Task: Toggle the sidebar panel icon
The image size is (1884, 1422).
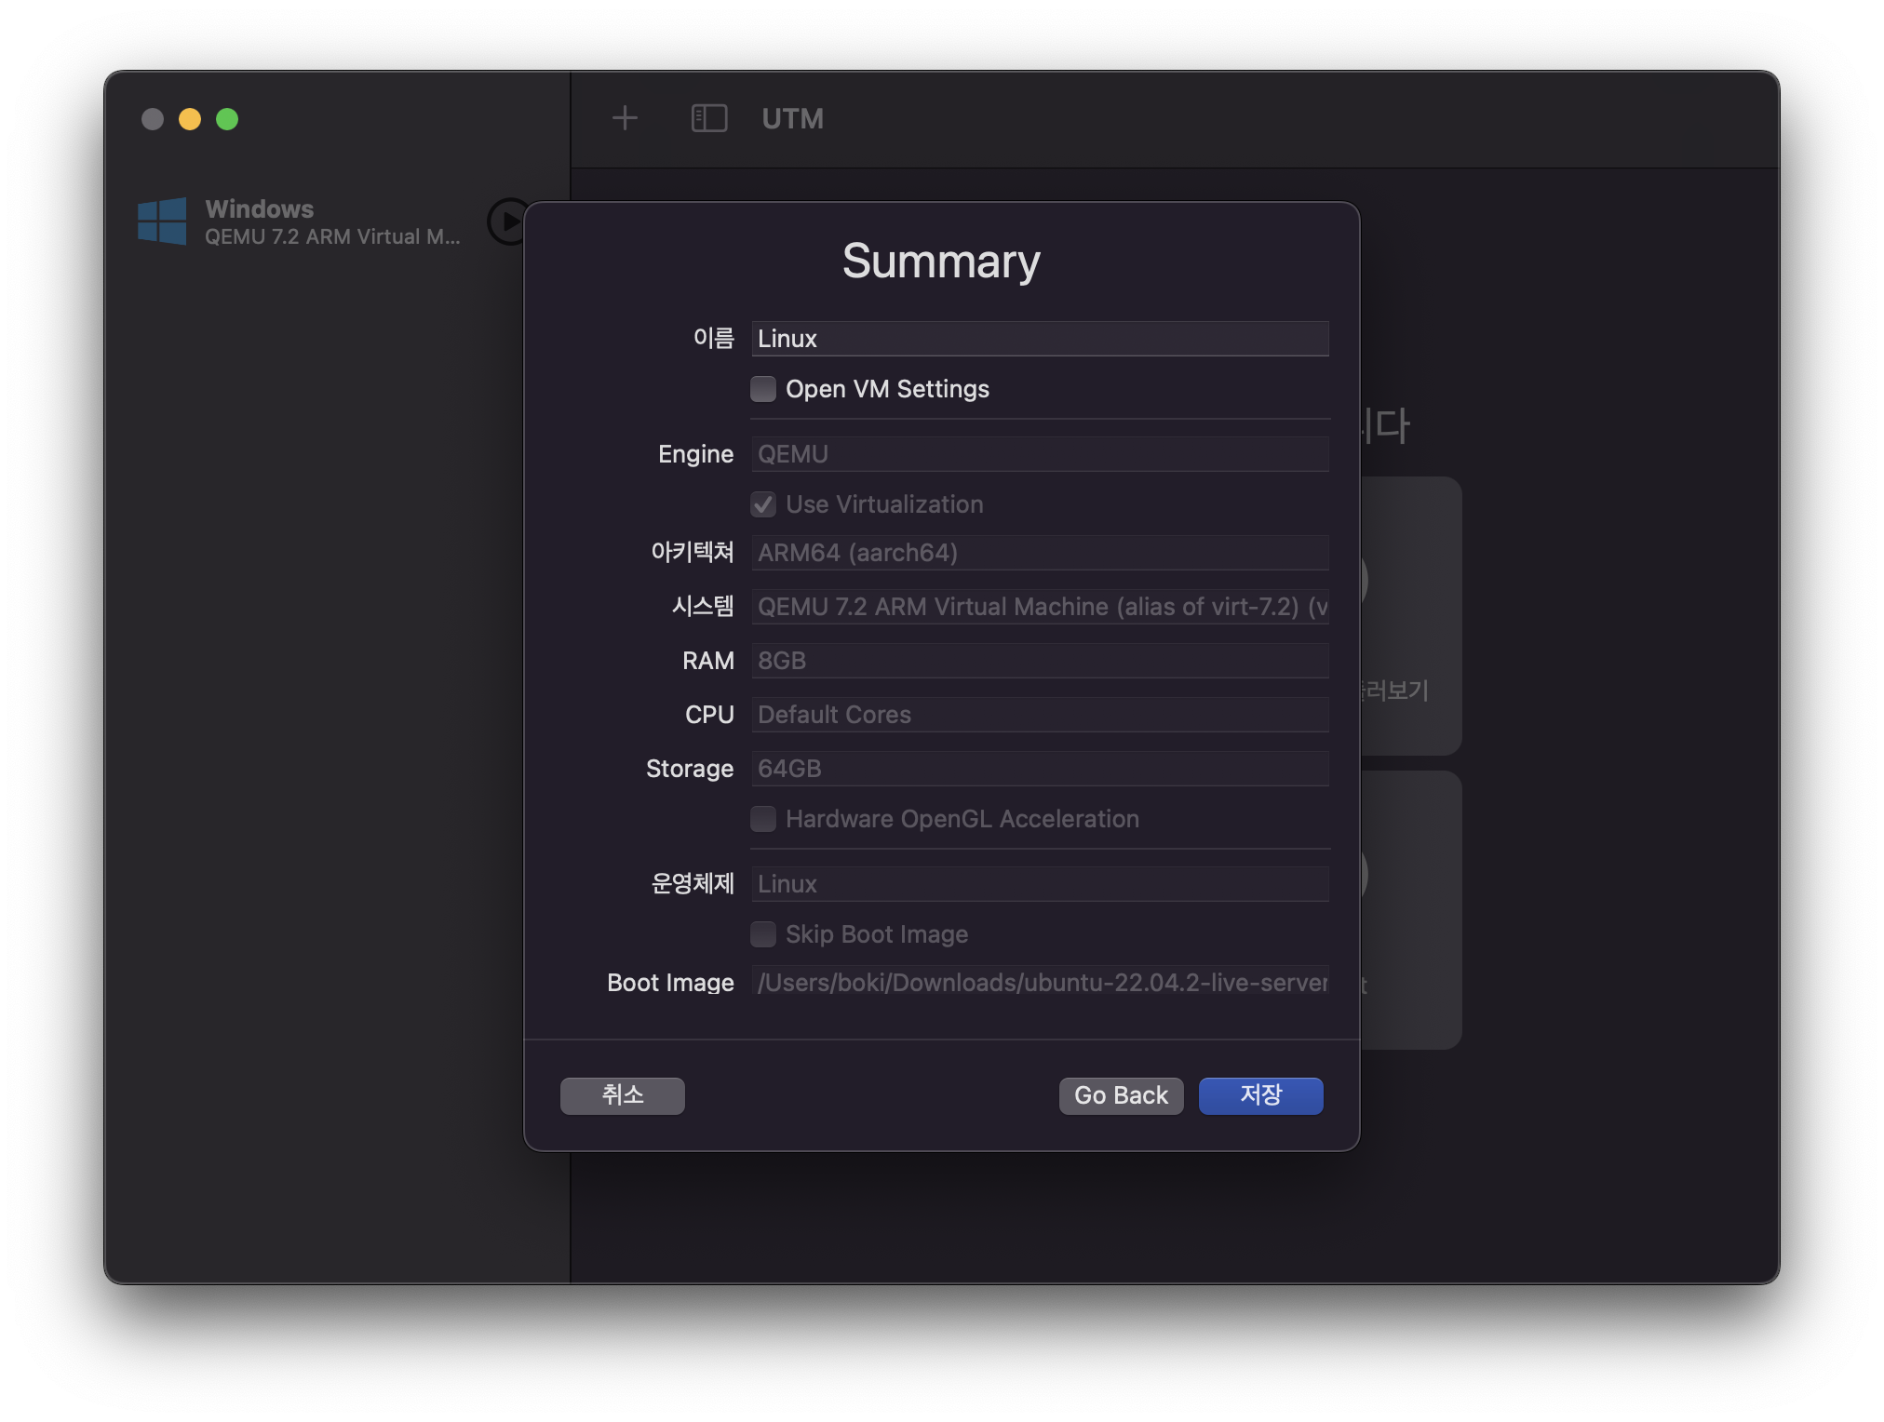Action: tap(708, 118)
